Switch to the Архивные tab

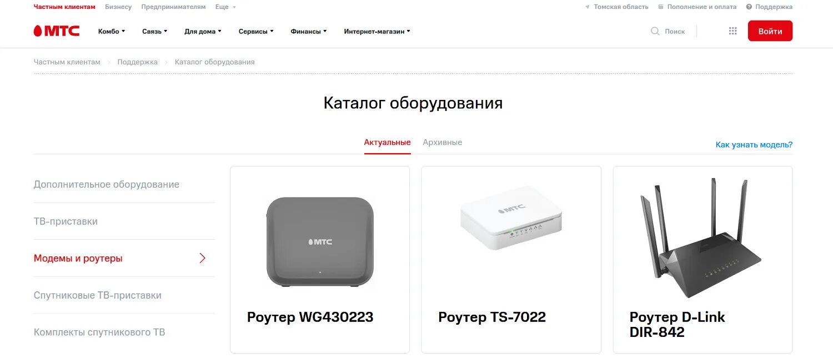tap(442, 143)
